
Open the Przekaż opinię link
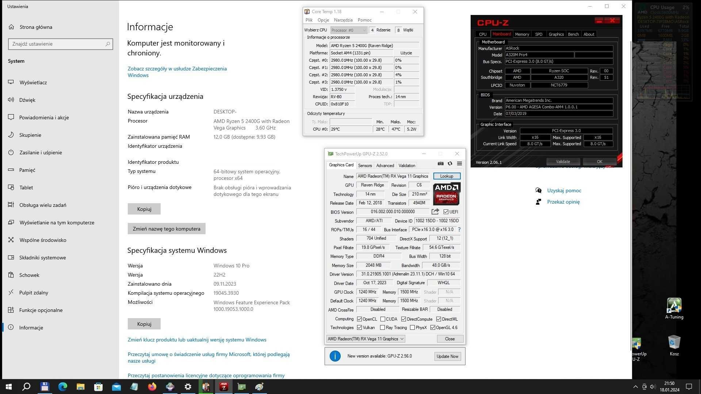click(x=563, y=202)
